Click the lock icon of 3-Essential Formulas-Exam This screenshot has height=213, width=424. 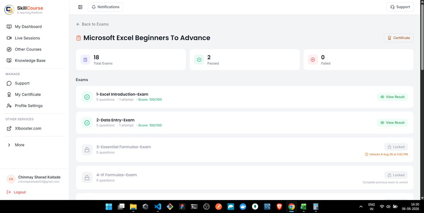coord(87,150)
